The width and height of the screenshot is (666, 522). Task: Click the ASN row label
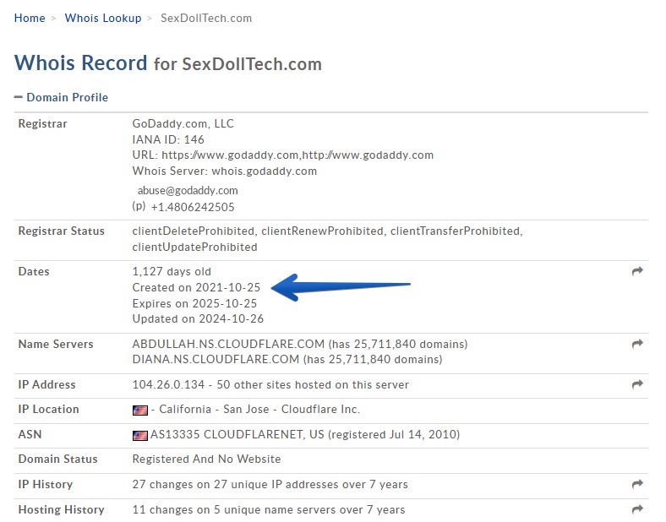click(30, 434)
